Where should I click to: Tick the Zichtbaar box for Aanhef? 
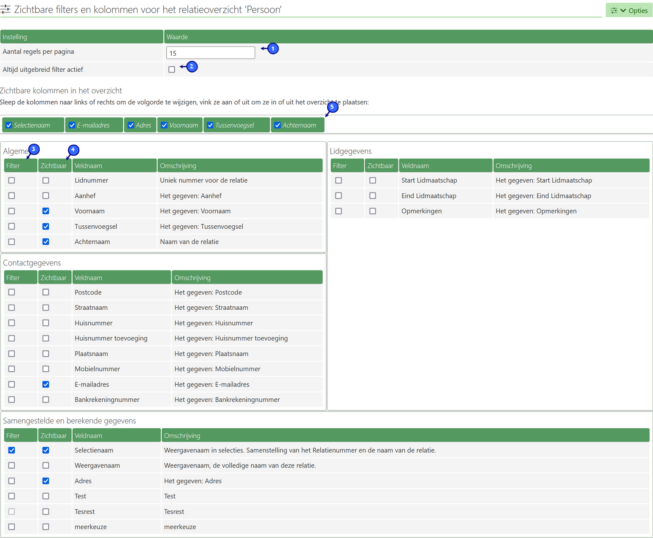[46, 196]
